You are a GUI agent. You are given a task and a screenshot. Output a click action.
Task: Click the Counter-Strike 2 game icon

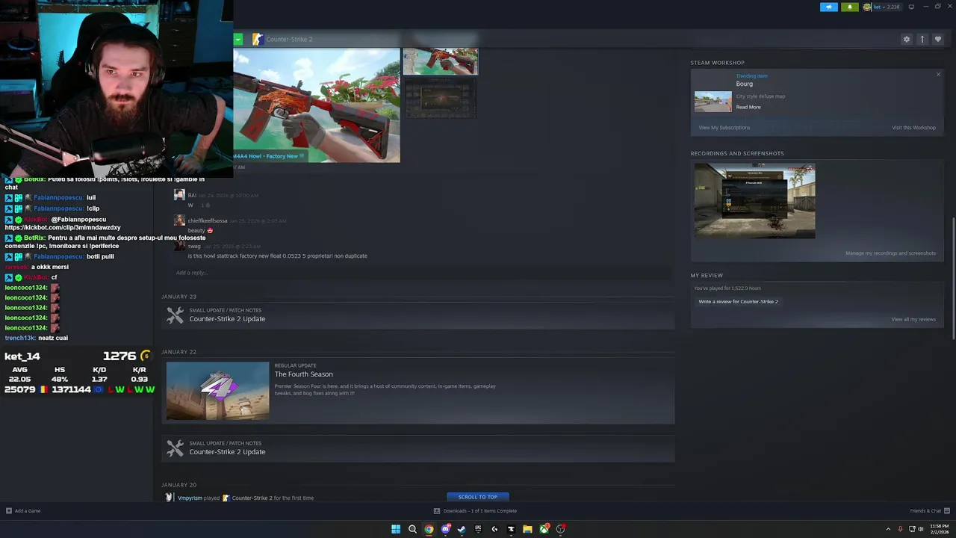tap(257, 39)
